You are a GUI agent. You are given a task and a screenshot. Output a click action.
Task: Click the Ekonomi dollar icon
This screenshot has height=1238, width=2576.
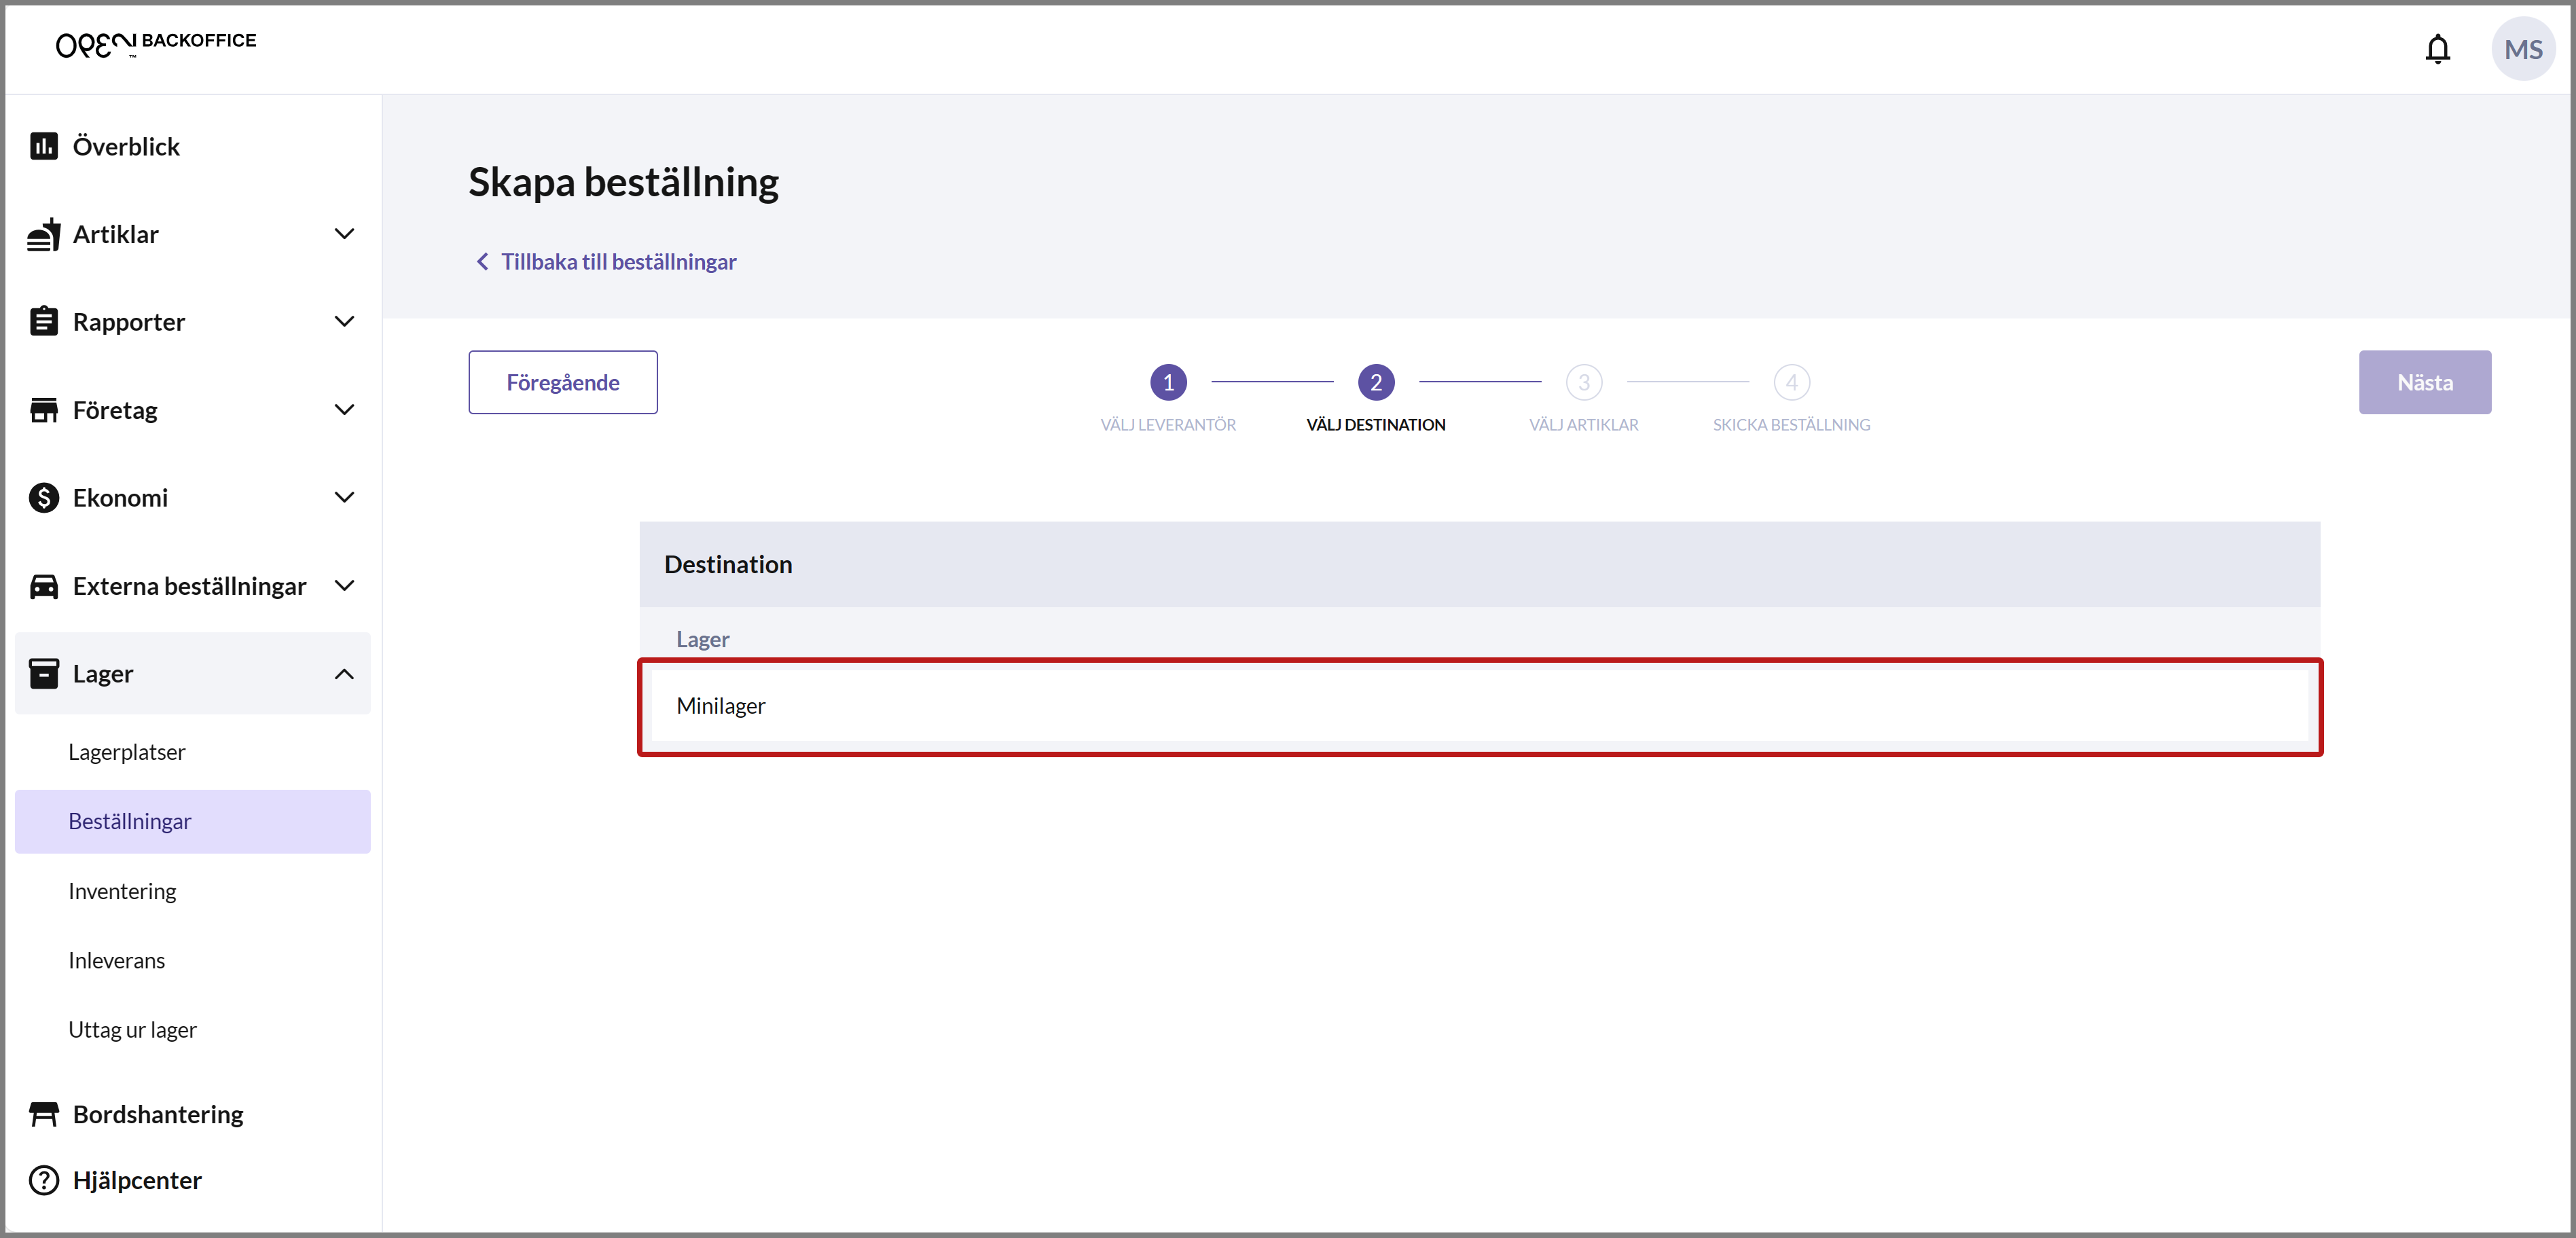tap(43, 497)
